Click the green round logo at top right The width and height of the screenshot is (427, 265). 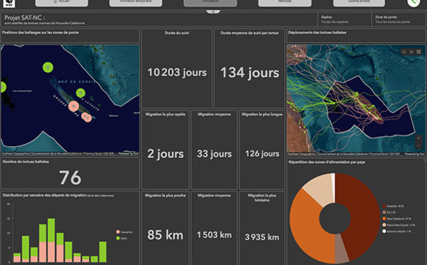coord(413,2)
